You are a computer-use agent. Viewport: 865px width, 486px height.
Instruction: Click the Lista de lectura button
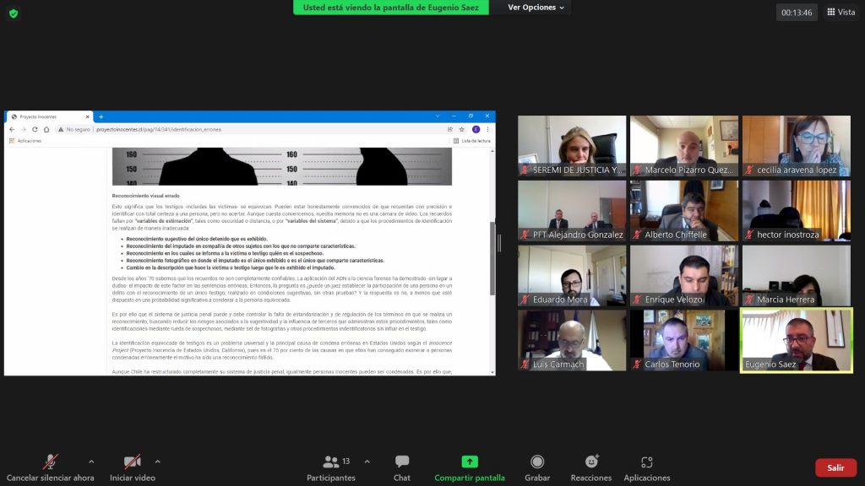tap(471, 141)
